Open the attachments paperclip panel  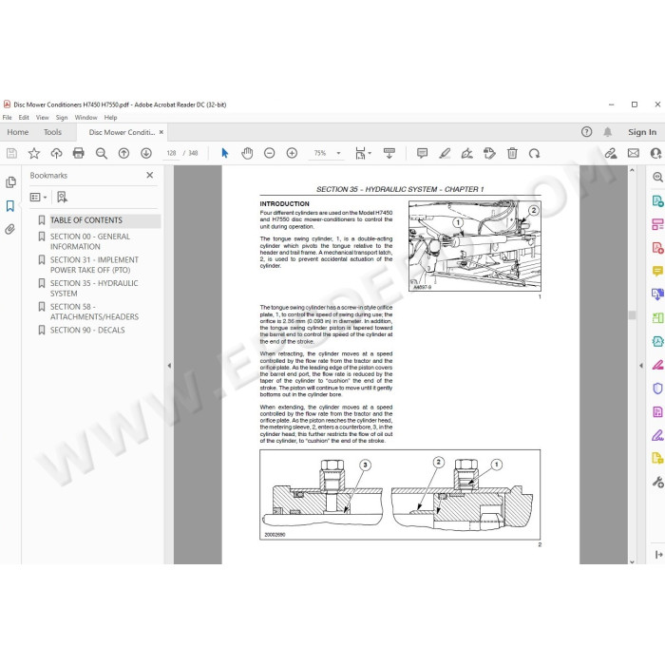[x=10, y=230]
